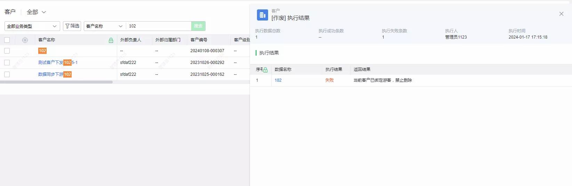Close the 执行结果 panel with X
Viewport: 572px width, 186px height.
click(561, 14)
